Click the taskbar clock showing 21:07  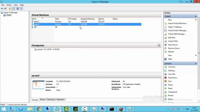coord(194,109)
